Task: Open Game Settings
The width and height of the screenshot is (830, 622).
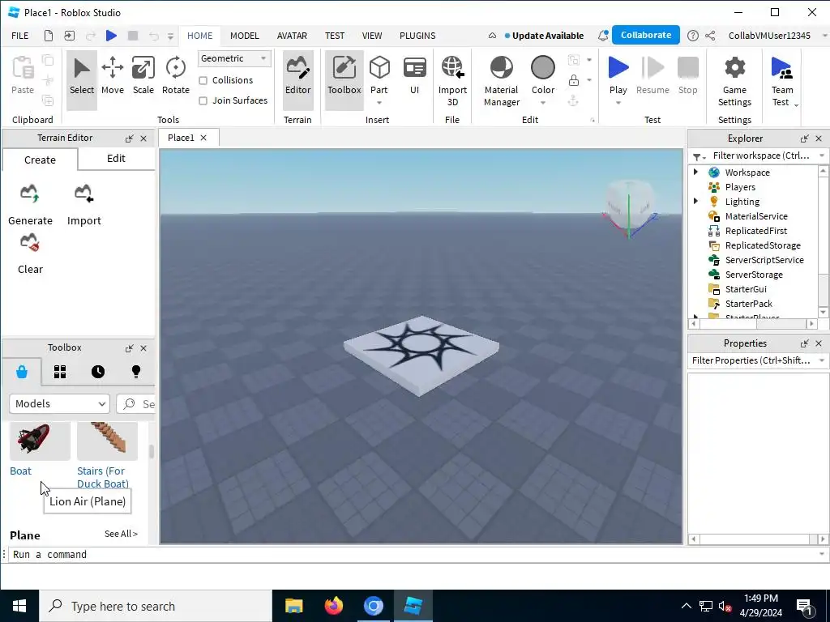Action: pyautogui.click(x=734, y=81)
